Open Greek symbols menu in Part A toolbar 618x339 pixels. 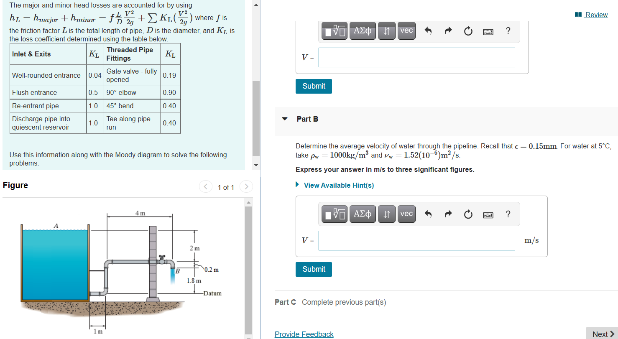(x=363, y=31)
